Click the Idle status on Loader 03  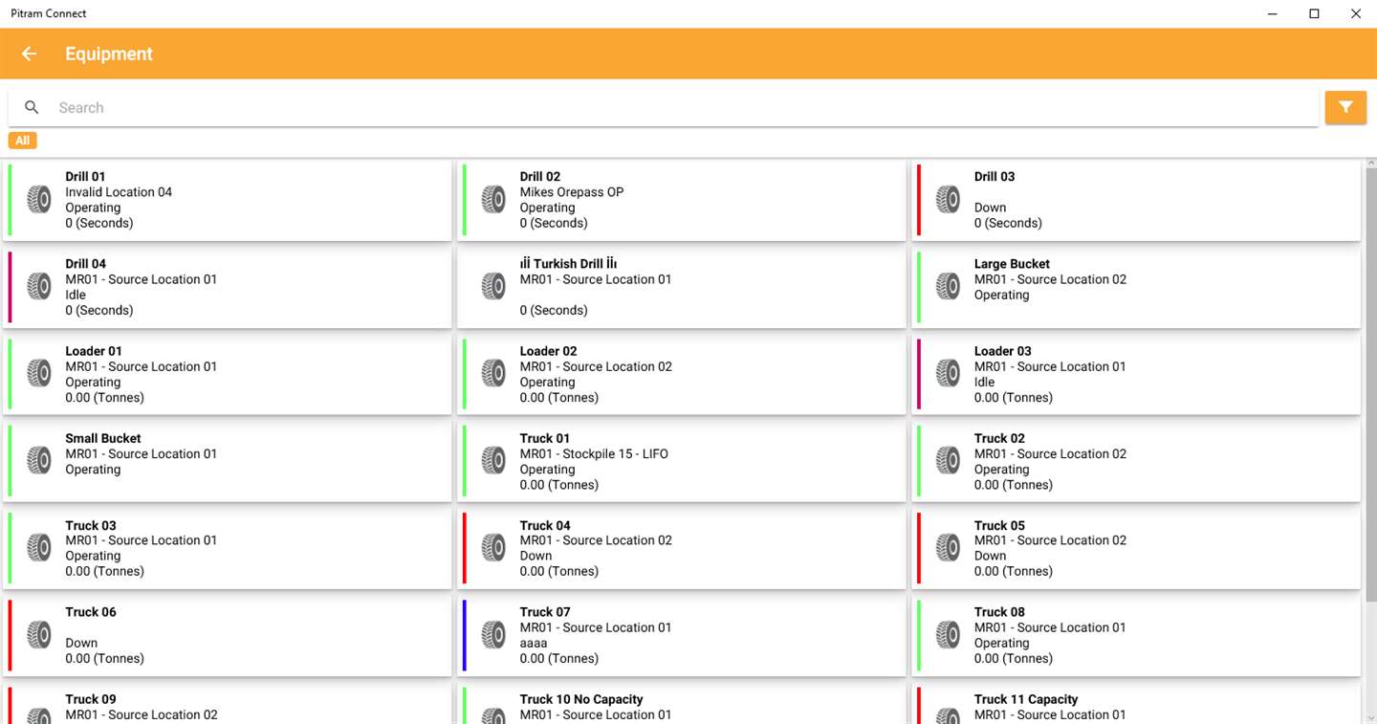pos(985,382)
